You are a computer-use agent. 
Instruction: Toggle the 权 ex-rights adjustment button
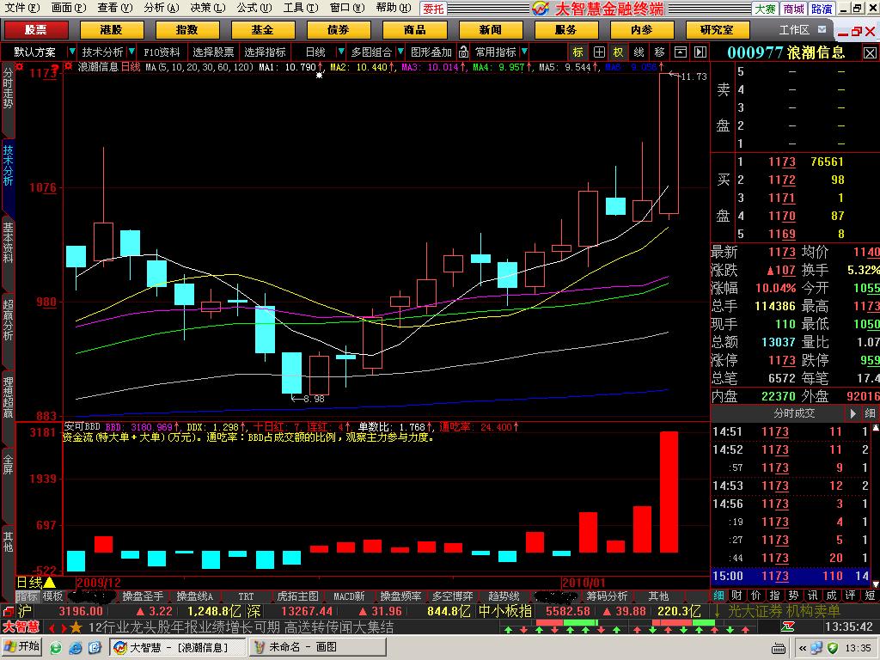point(619,52)
